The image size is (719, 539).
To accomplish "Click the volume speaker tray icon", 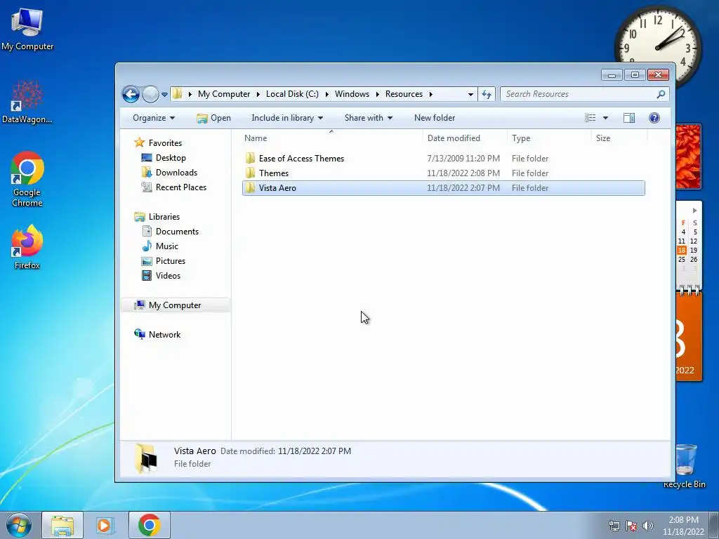I will (648, 526).
